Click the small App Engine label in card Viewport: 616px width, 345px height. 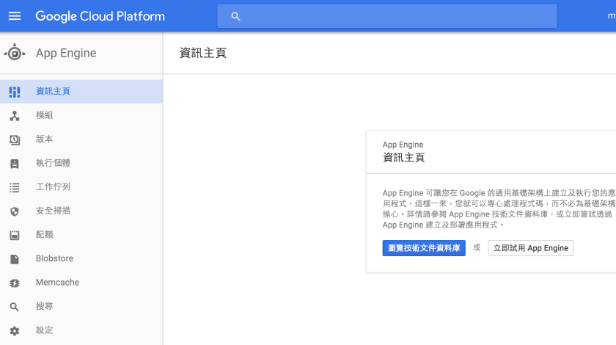[403, 145]
